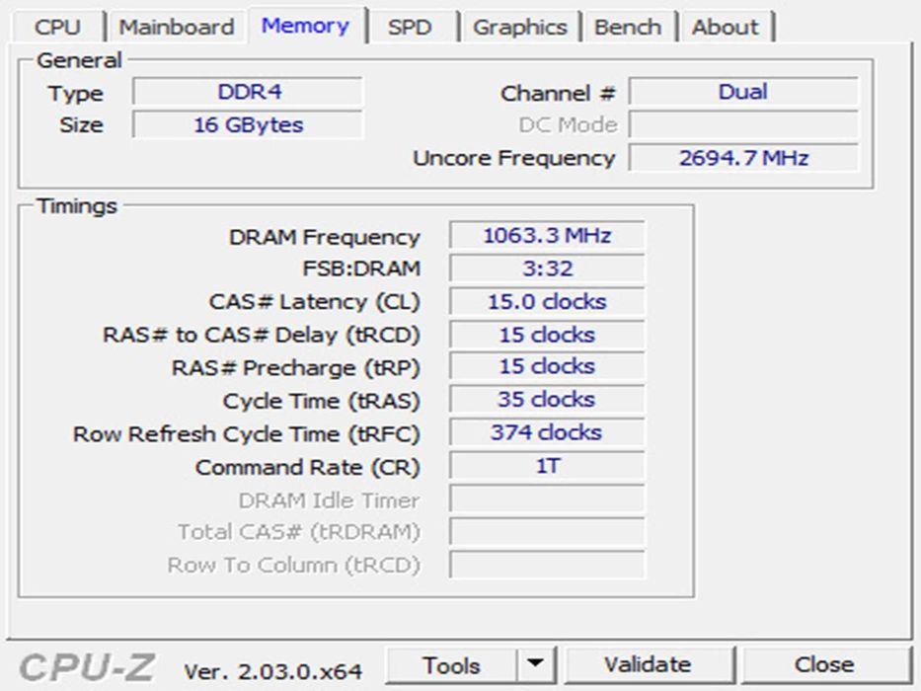Click the FSB:DRAM 3:32 value
The image size is (921, 691).
[x=547, y=269]
